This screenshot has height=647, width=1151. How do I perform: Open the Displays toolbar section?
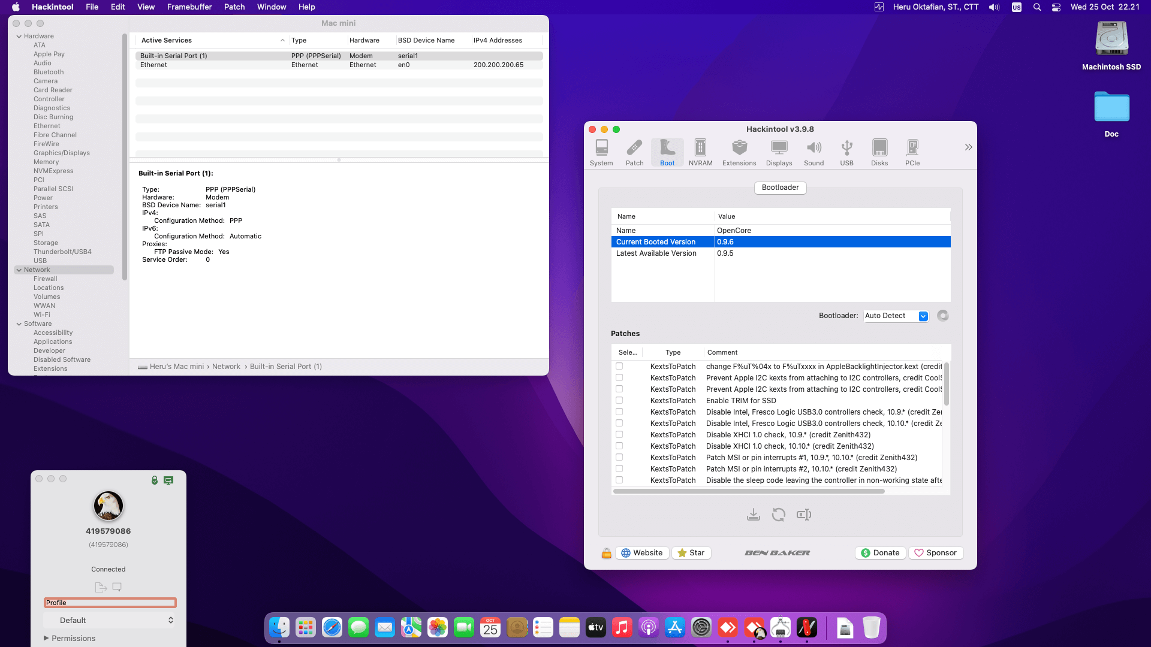(779, 152)
